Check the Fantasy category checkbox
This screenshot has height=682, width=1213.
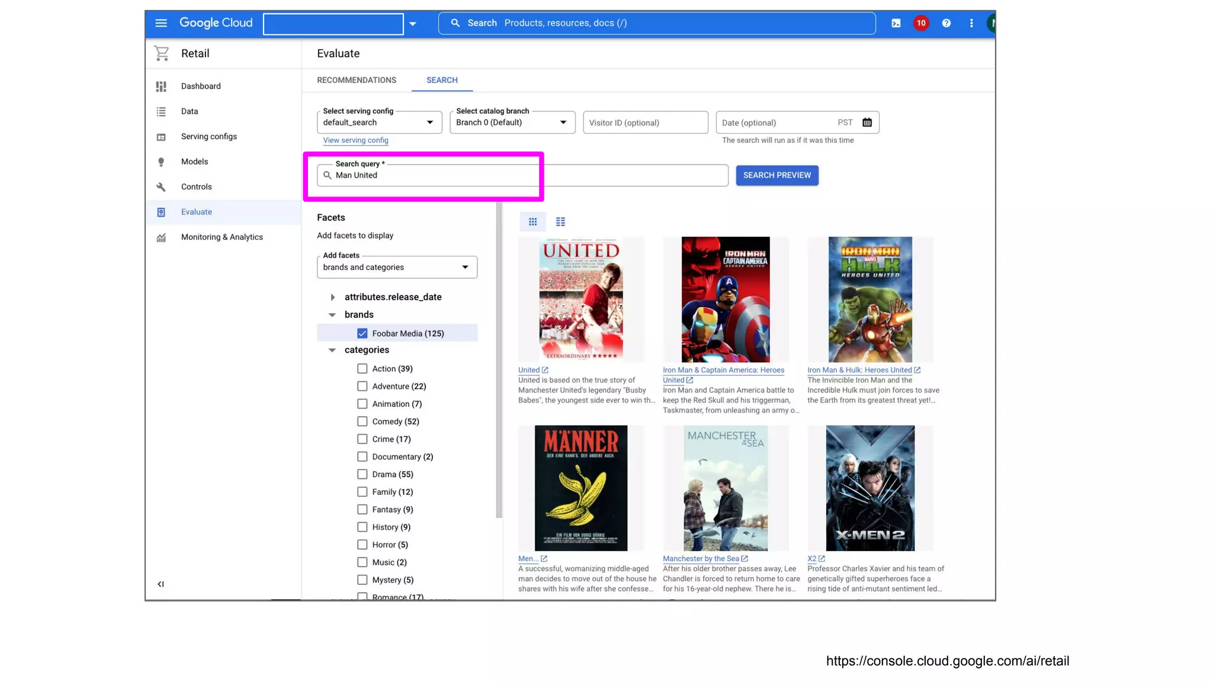pyautogui.click(x=362, y=509)
